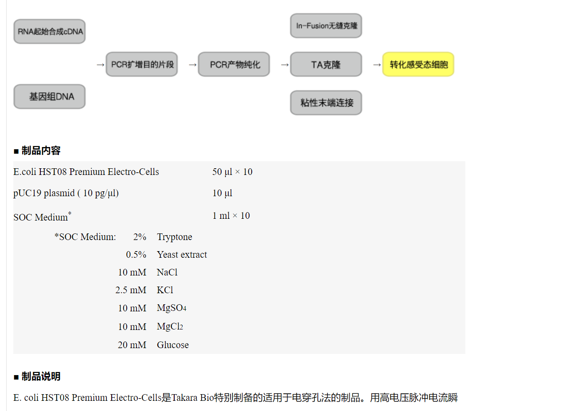Click the Glucose ingredient text
The height and width of the screenshot is (411, 577).
[x=173, y=345]
